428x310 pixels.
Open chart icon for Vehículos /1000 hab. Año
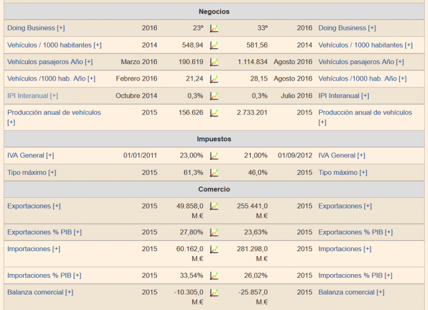point(214,79)
